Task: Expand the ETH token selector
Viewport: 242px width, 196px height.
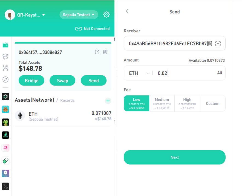Action: [140, 73]
